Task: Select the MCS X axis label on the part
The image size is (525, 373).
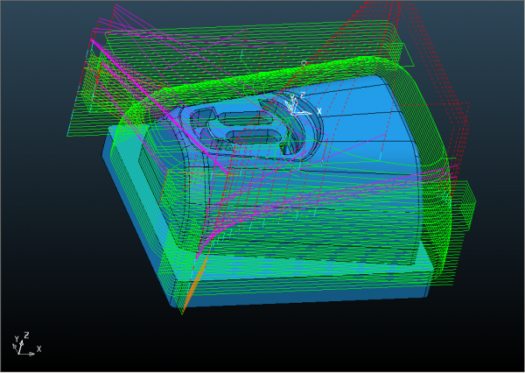Action: click(319, 111)
